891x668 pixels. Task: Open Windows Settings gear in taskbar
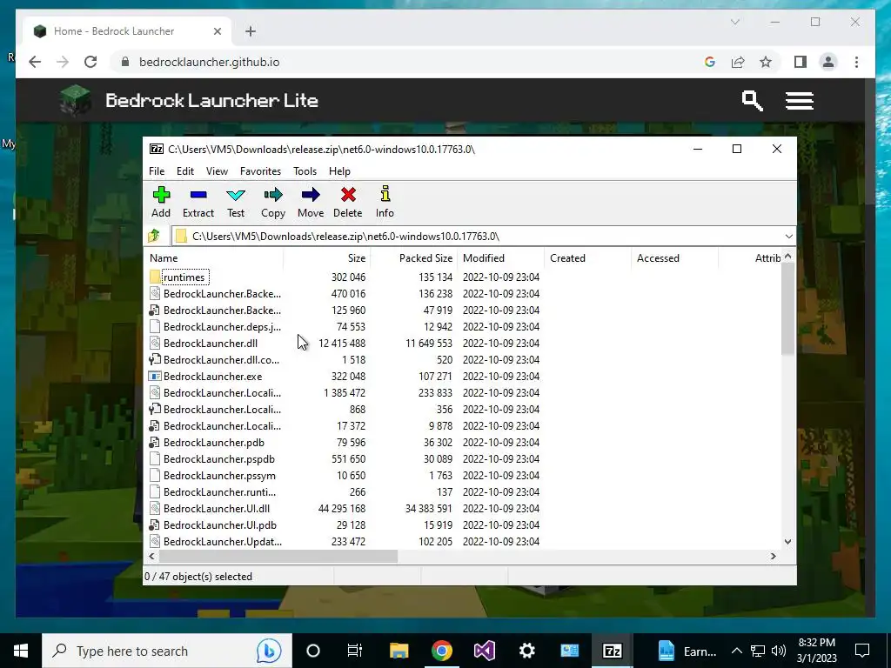[526, 651]
